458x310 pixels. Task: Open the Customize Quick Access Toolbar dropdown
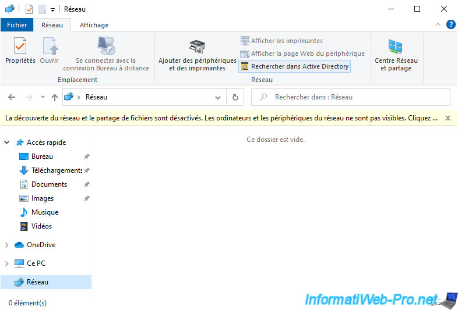tap(52, 10)
